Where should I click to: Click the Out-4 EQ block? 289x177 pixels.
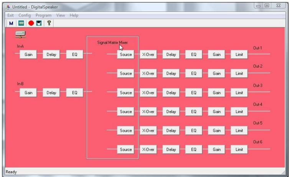click(194, 111)
